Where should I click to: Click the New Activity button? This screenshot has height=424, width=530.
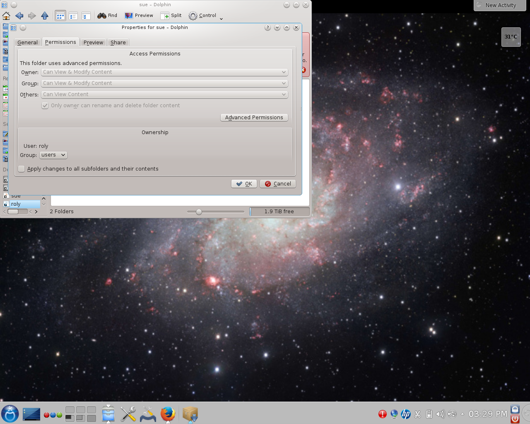coord(500,5)
